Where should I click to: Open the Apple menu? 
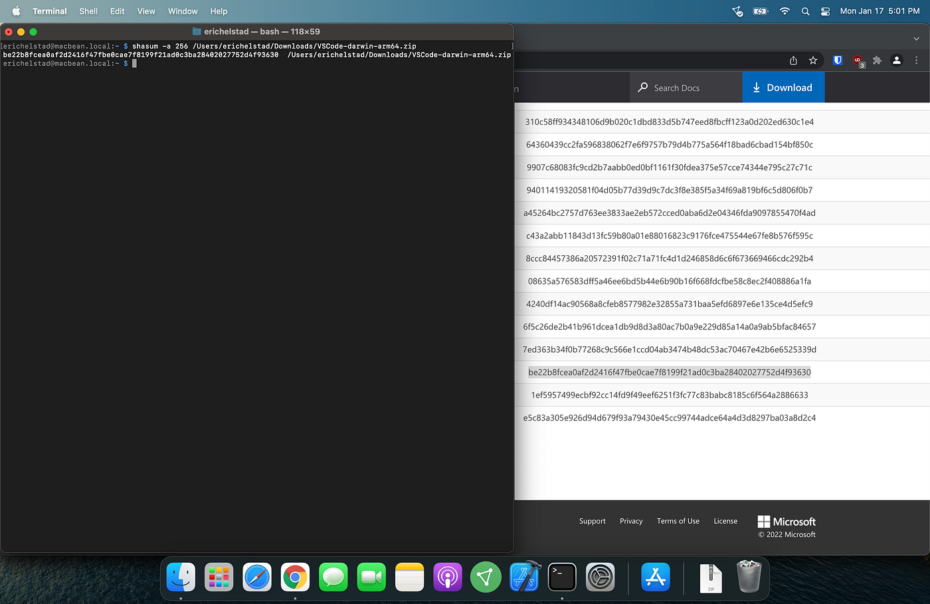pos(15,11)
